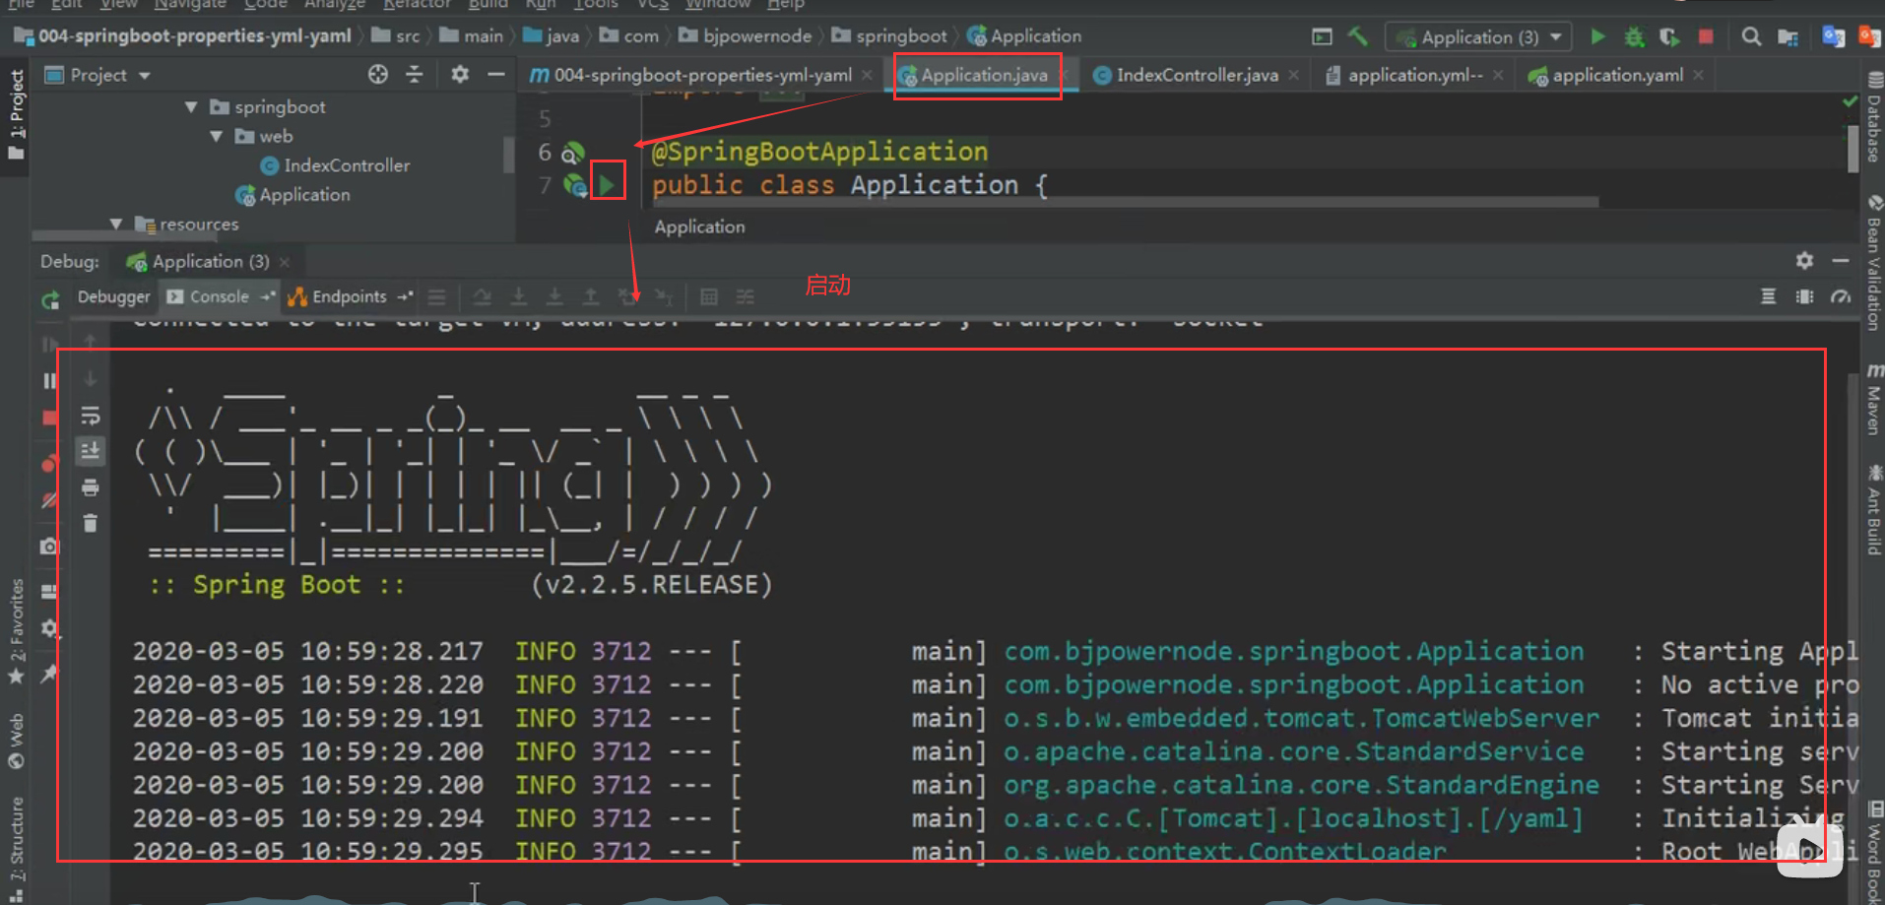
Task: Collapse the resources folder node
Action: 116,224
